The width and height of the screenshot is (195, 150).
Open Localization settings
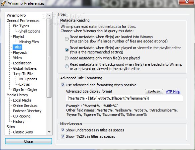22,63
